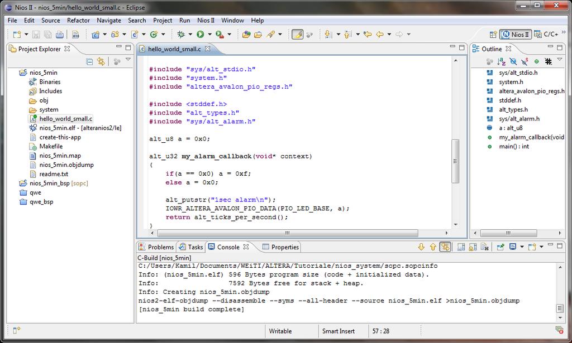Open the File menu
The height and width of the screenshot is (343, 572).
(12, 21)
